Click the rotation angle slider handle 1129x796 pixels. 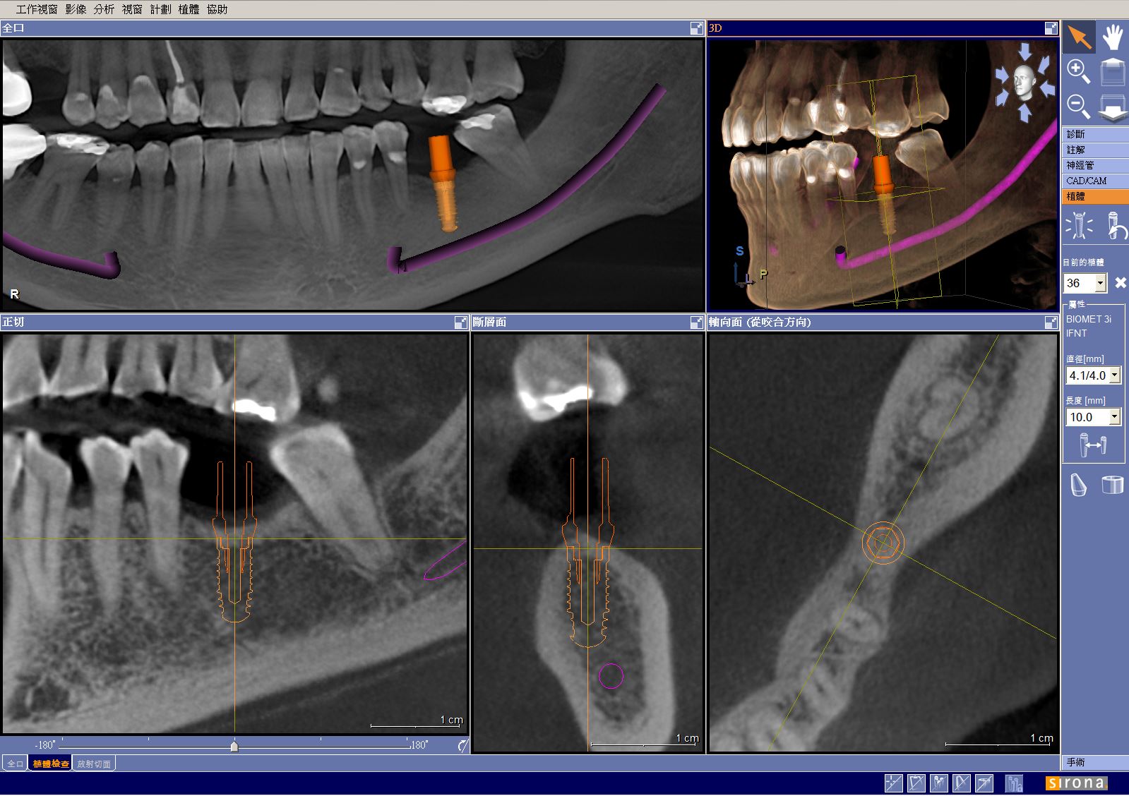point(234,746)
